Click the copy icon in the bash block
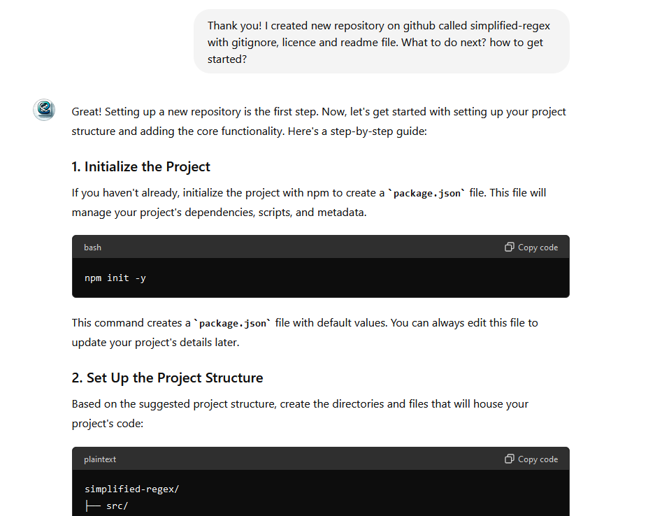This screenshot has width=648, height=516. tap(510, 247)
